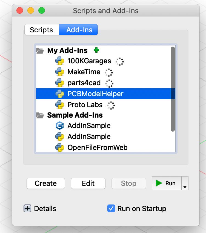
Task: Click the Sample Add-Ins folder icon
Action: (x=40, y=115)
